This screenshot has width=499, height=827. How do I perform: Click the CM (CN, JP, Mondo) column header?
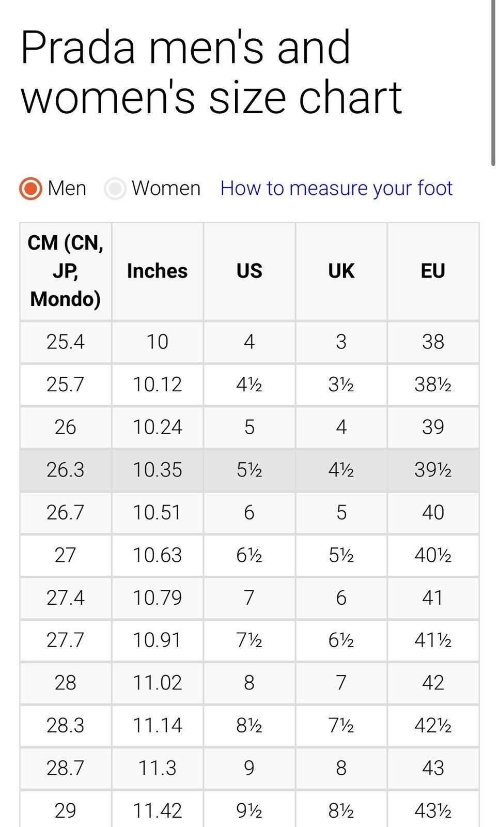[x=66, y=271]
